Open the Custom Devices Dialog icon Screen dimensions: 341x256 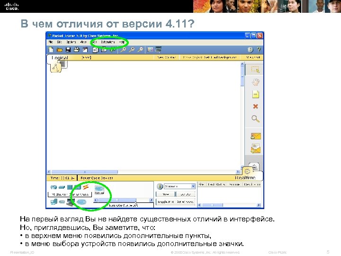click(159, 50)
